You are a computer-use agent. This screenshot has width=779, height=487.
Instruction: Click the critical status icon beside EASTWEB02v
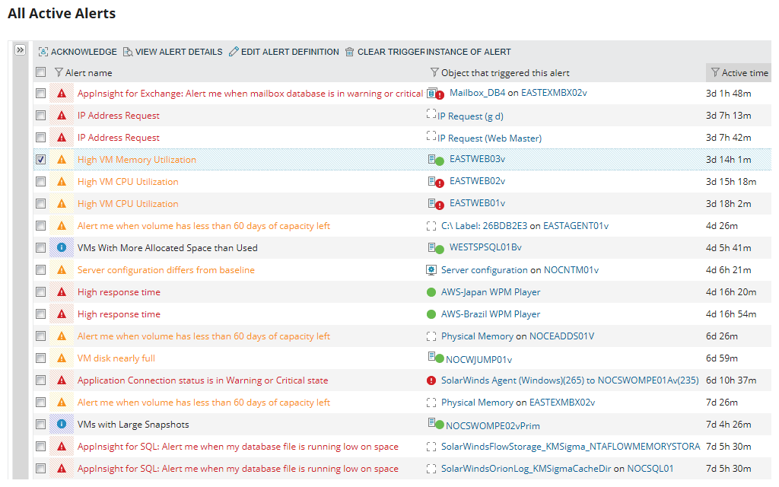point(438,181)
